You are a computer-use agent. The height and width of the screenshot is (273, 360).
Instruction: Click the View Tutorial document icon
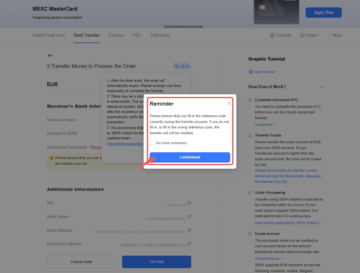click(x=251, y=72)
